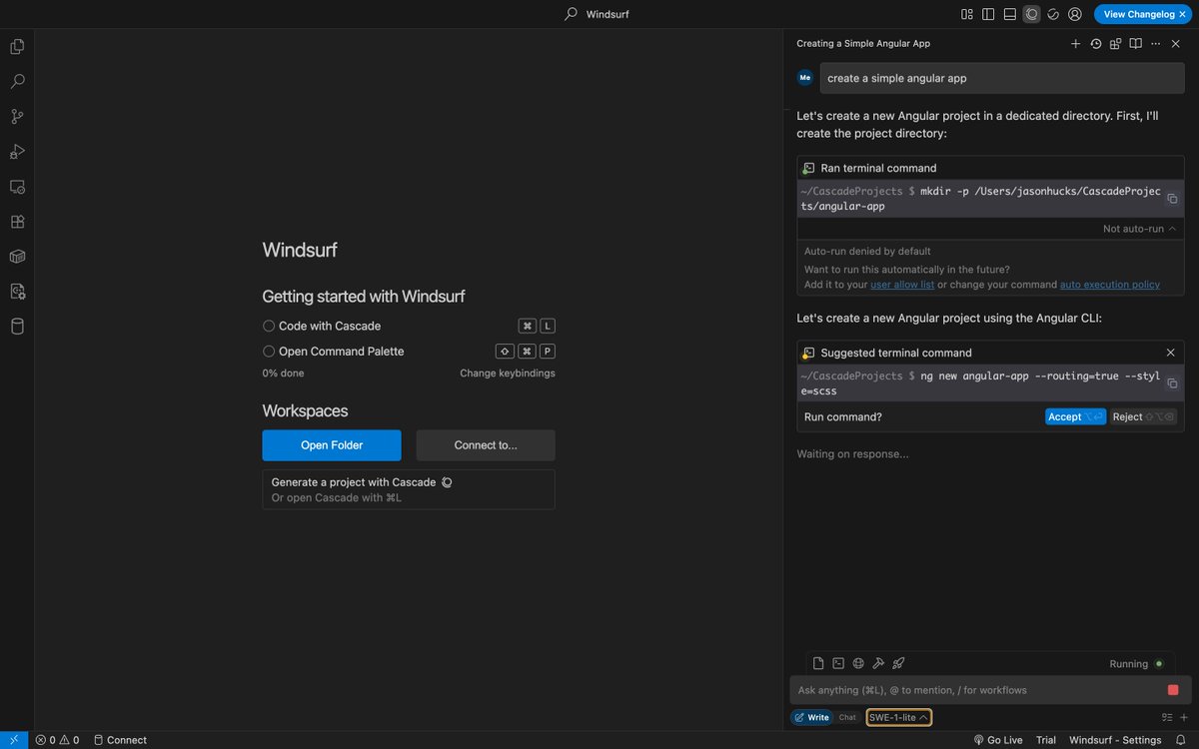Viewport: 1199px width, 749px height.
Task: Click the terminal icon above chat input
Action: coord(838,663)
